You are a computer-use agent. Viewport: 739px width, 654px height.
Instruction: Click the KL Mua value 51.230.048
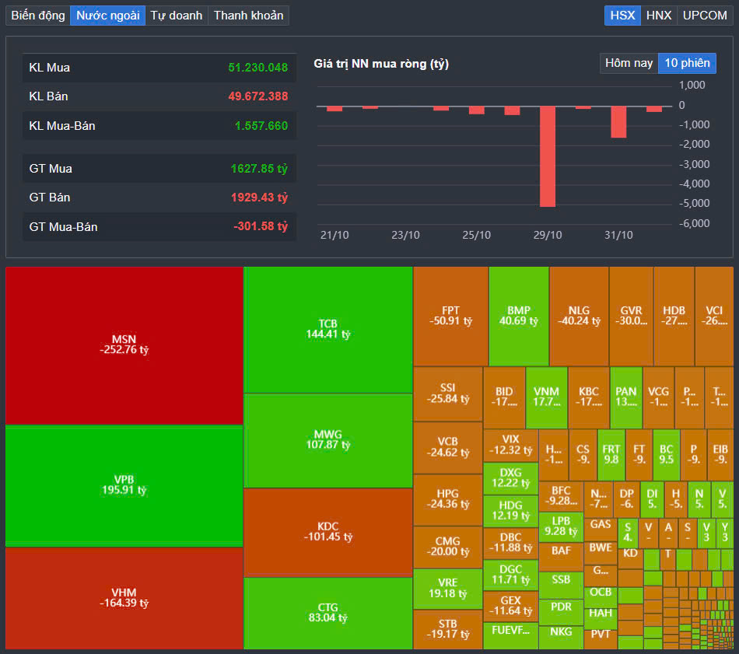[257, 68]
